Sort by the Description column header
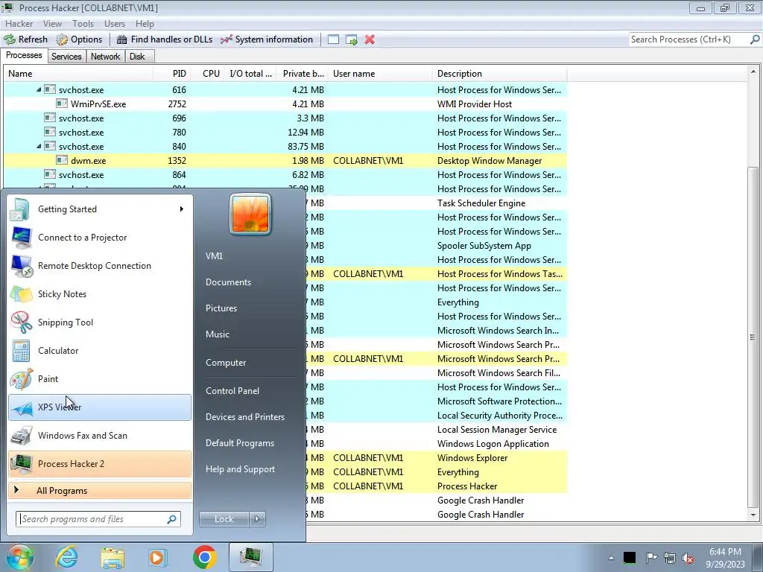The width and height of the screenshot is (763, 572). pos(499,74)
